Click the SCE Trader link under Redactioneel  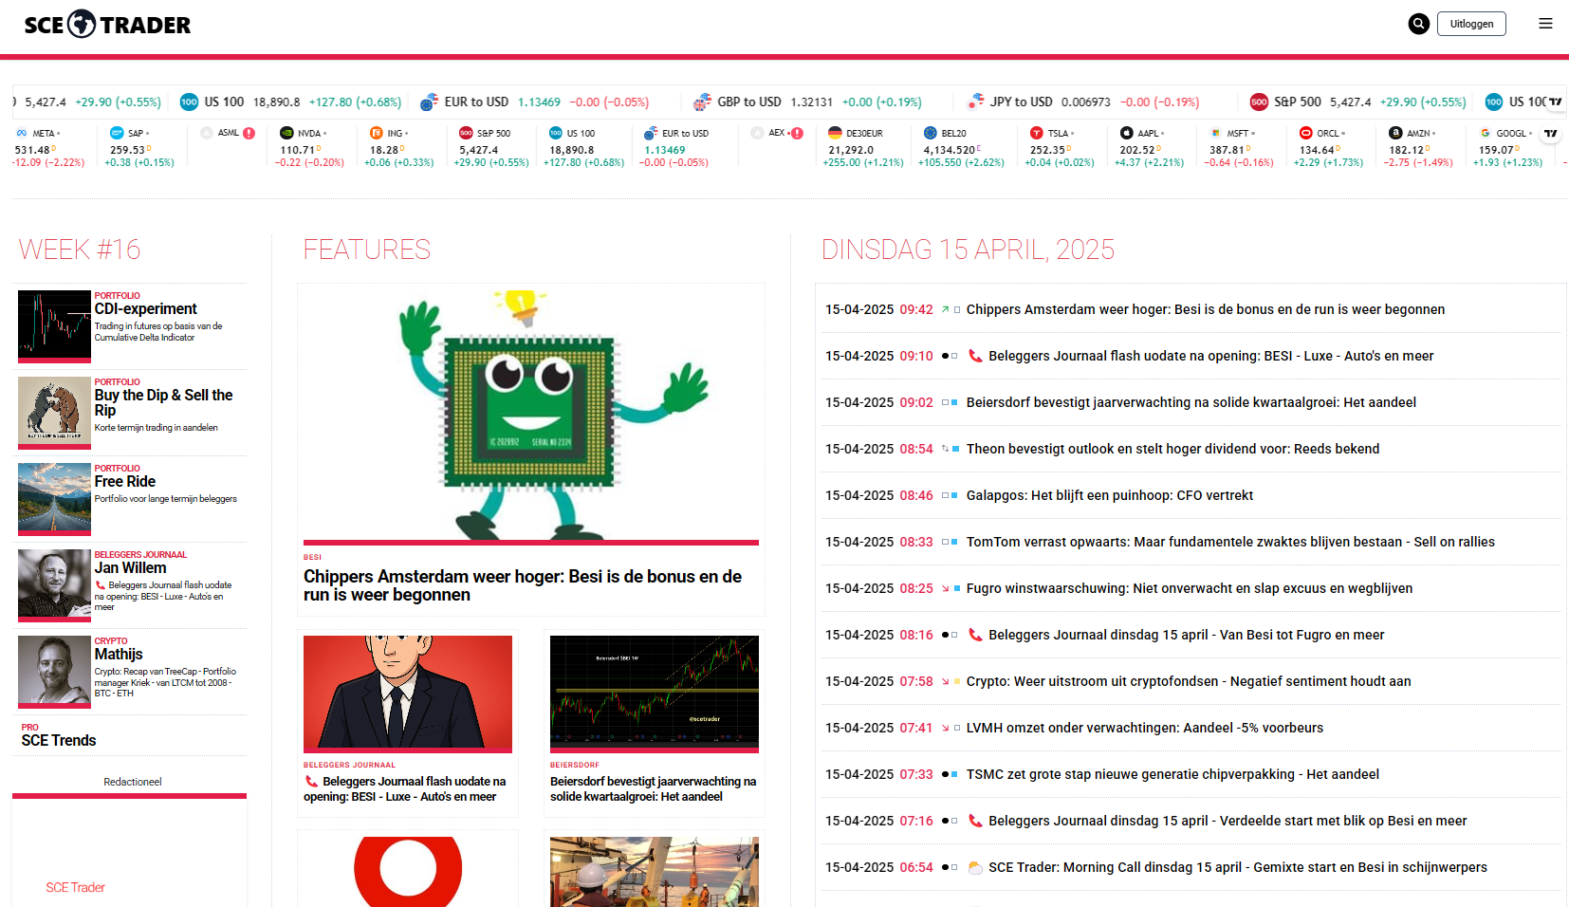point(75,888)
